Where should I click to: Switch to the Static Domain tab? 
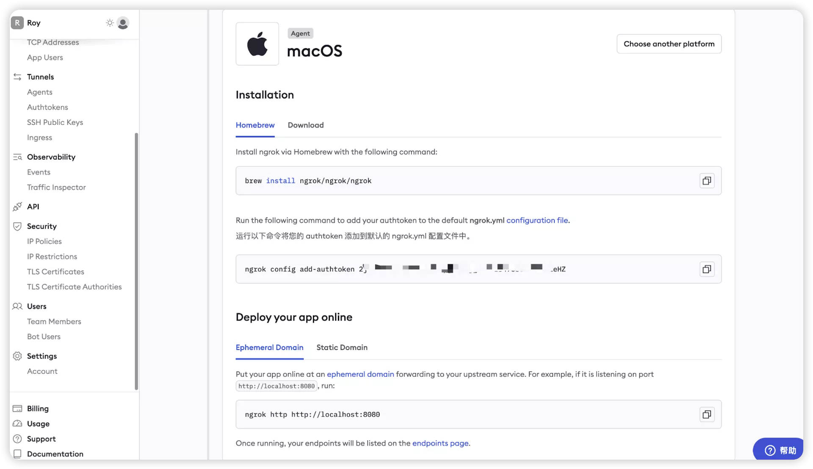(x=342, y=347)
